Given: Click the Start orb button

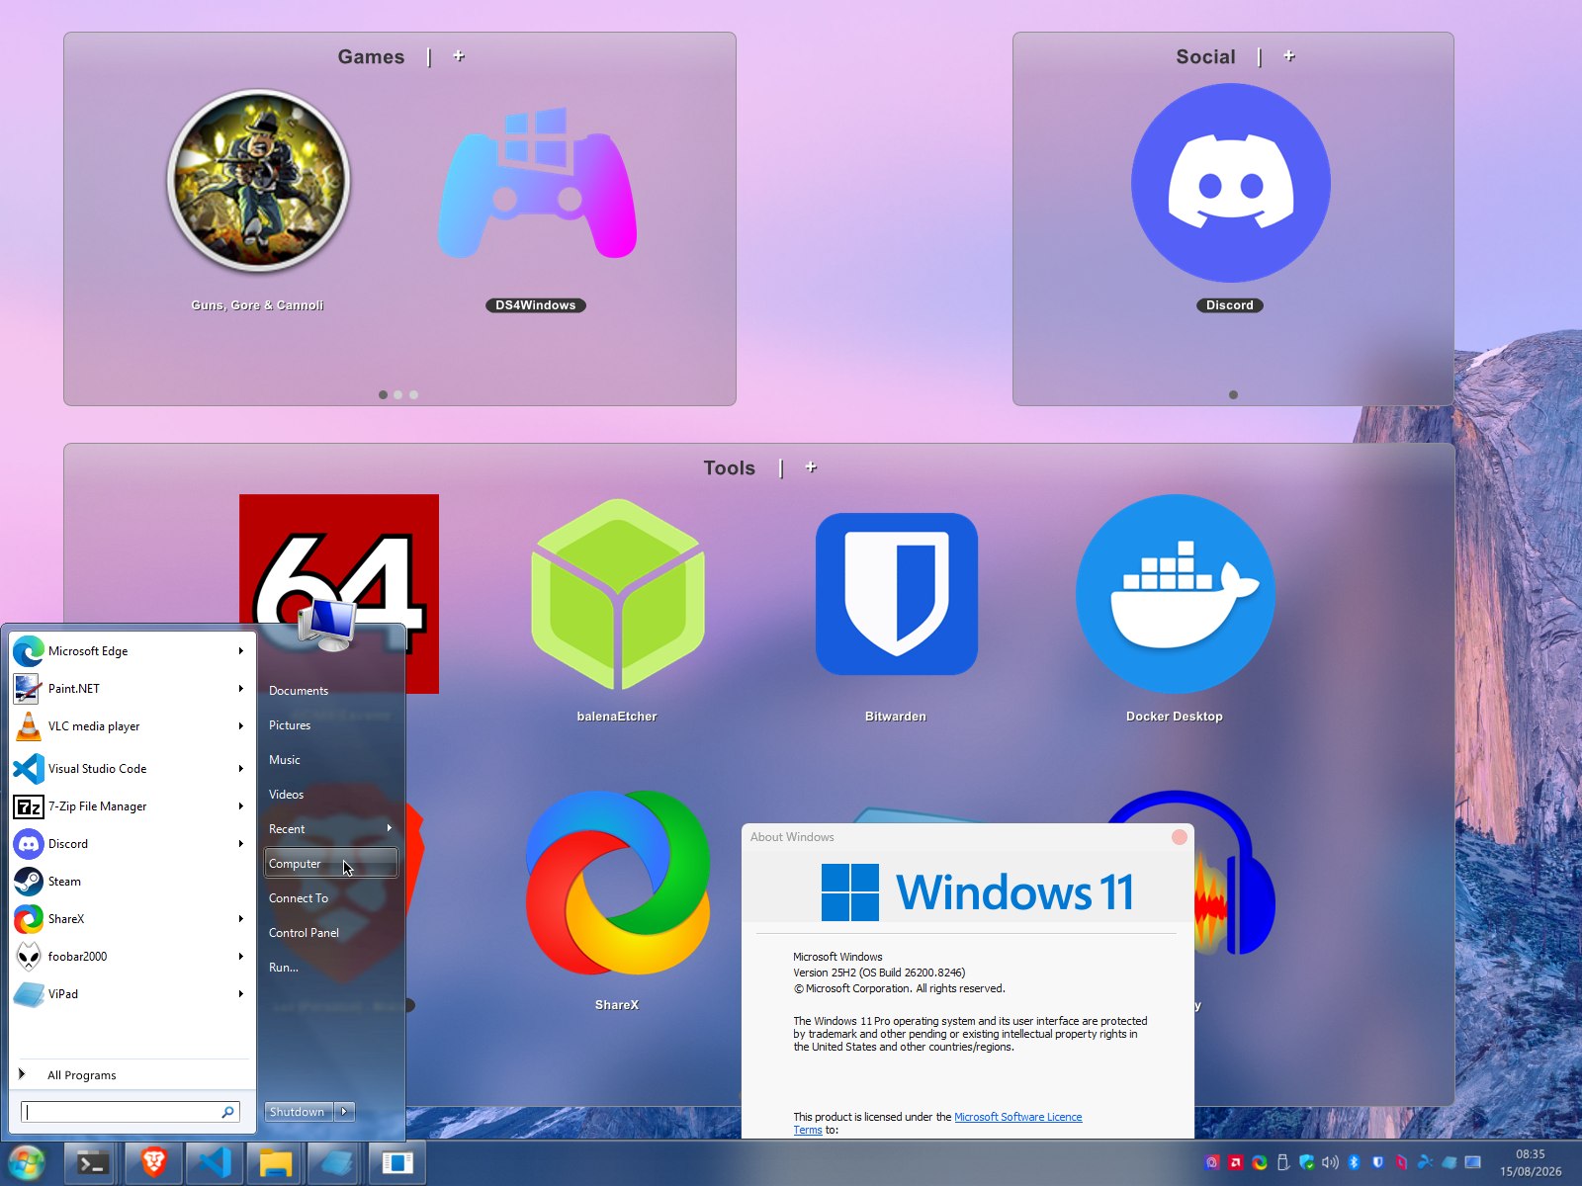Looking at the screenshot, I should (27, 1163).
